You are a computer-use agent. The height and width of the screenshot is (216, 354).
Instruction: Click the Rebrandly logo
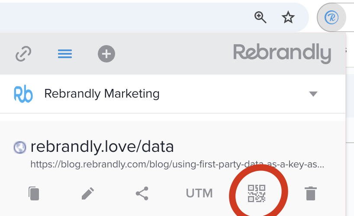coord(282,53)
